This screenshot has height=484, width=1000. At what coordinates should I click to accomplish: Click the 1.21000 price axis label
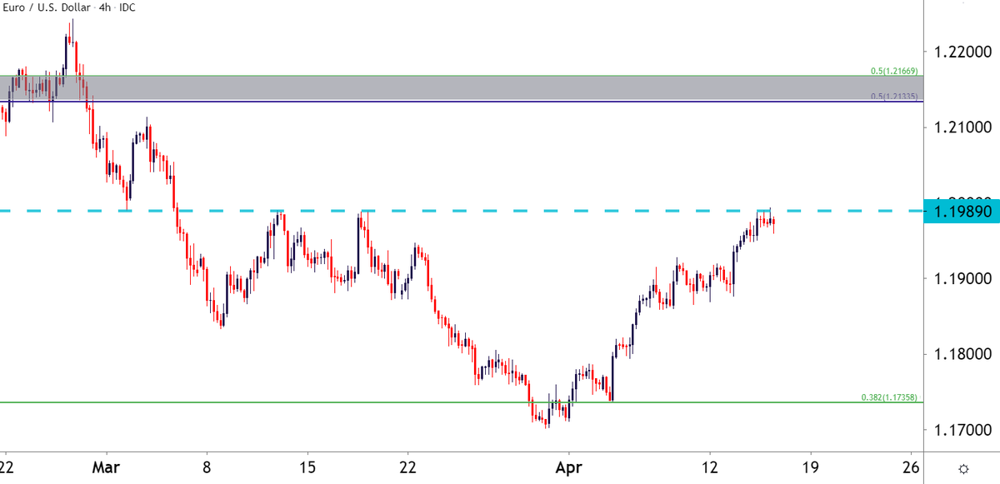click(962, 127)
